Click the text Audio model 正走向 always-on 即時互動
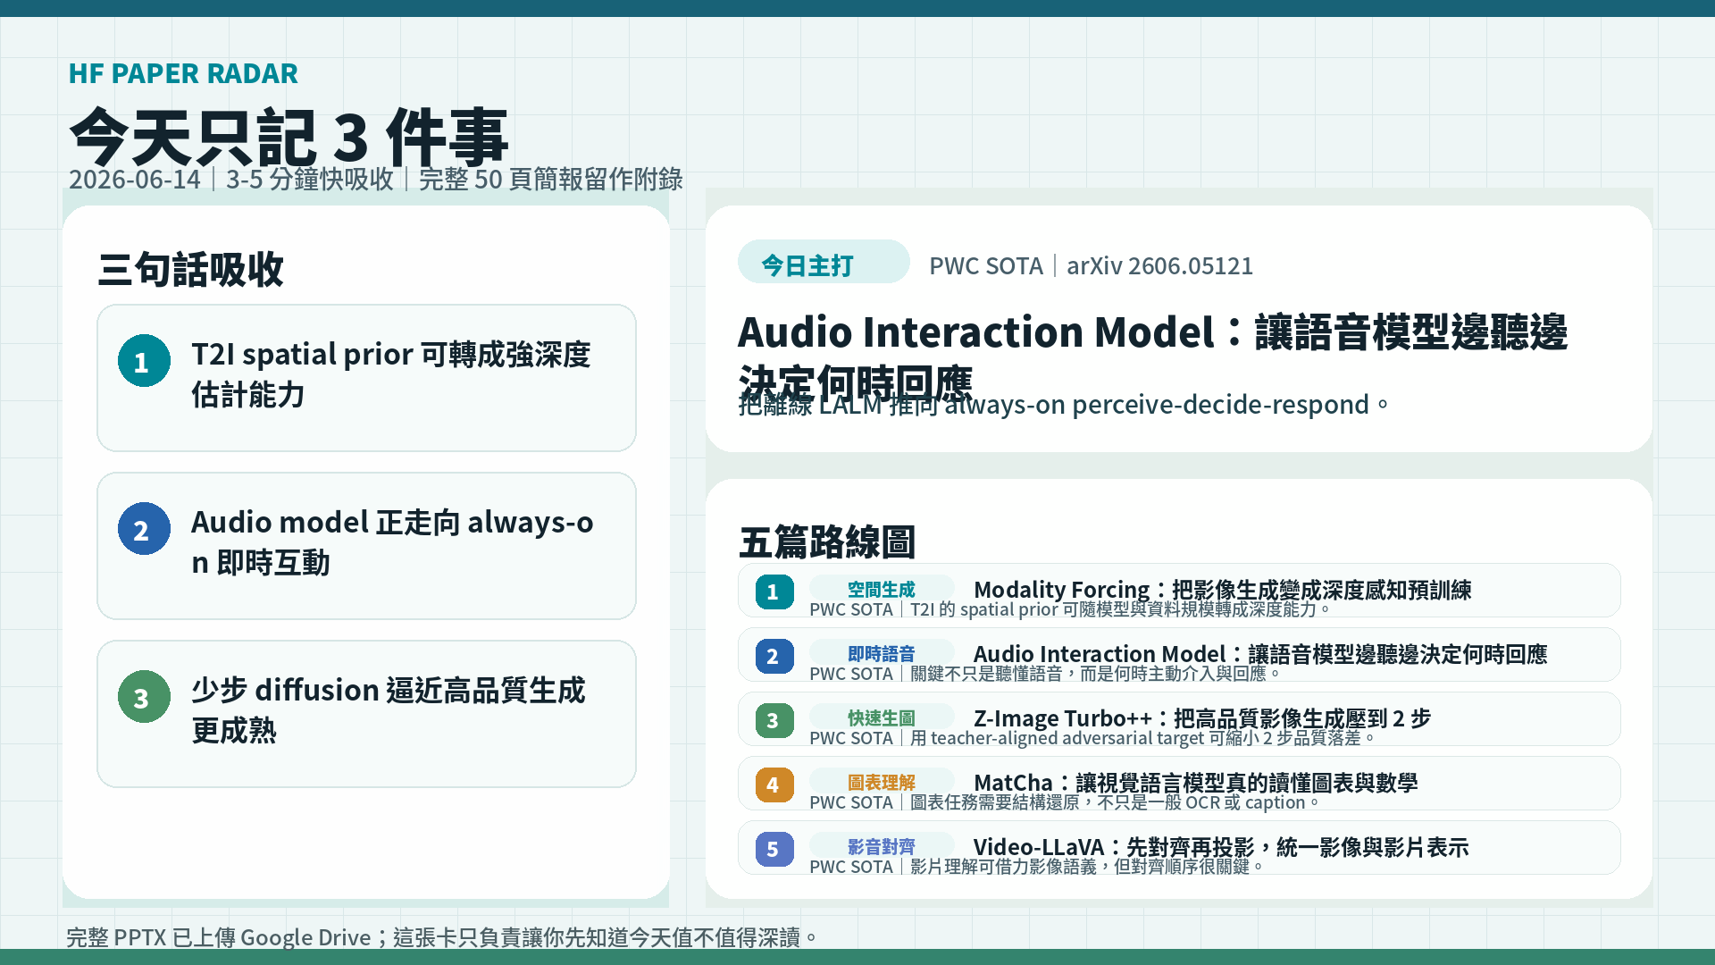The image size is (1715, 965). coord(392,542)
